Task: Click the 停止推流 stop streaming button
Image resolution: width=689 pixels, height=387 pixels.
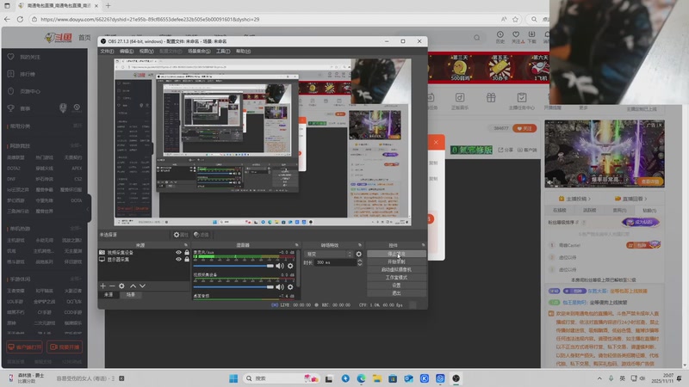Action: pos(396,254)
